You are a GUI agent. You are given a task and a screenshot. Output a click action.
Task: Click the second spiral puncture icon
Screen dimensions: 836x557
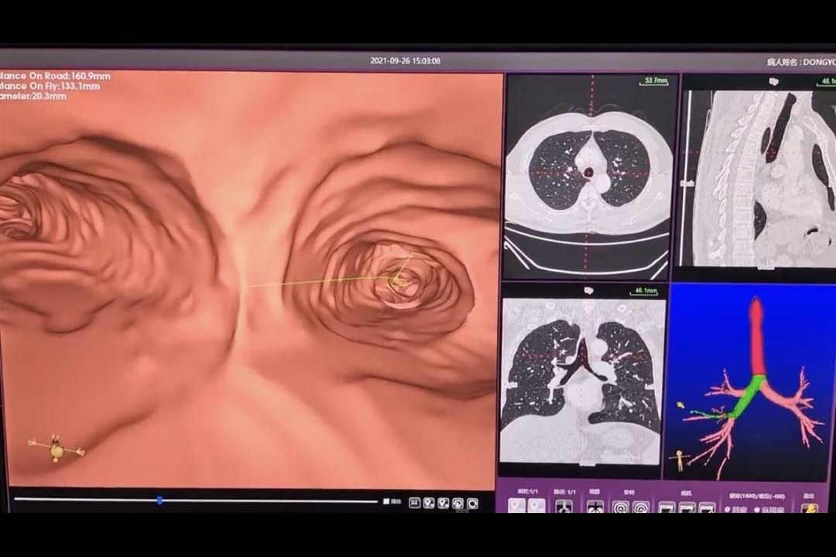click(x=640, y=508)
